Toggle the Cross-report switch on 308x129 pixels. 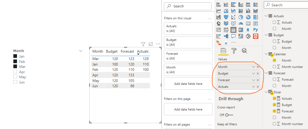coord(229,115)
